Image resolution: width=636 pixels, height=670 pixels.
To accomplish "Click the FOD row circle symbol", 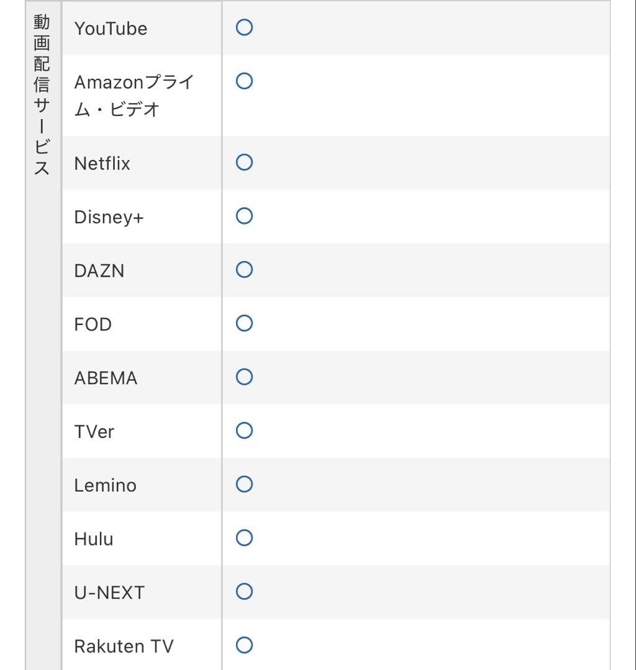I will click(x=245, y=323).
